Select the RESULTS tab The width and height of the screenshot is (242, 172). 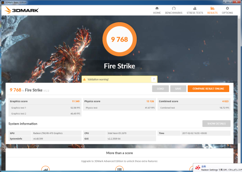212,11
